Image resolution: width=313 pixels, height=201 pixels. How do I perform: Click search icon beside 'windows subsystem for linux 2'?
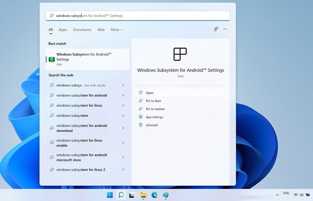(52, 170)
